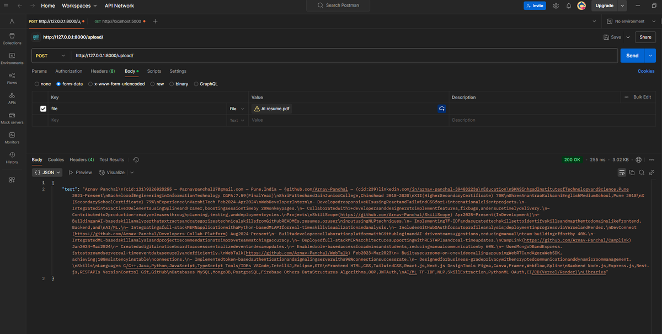The width and height of the screenshot is (662, 334).
Task: Expand the open tabs list chevron
Action: (594, 21)
